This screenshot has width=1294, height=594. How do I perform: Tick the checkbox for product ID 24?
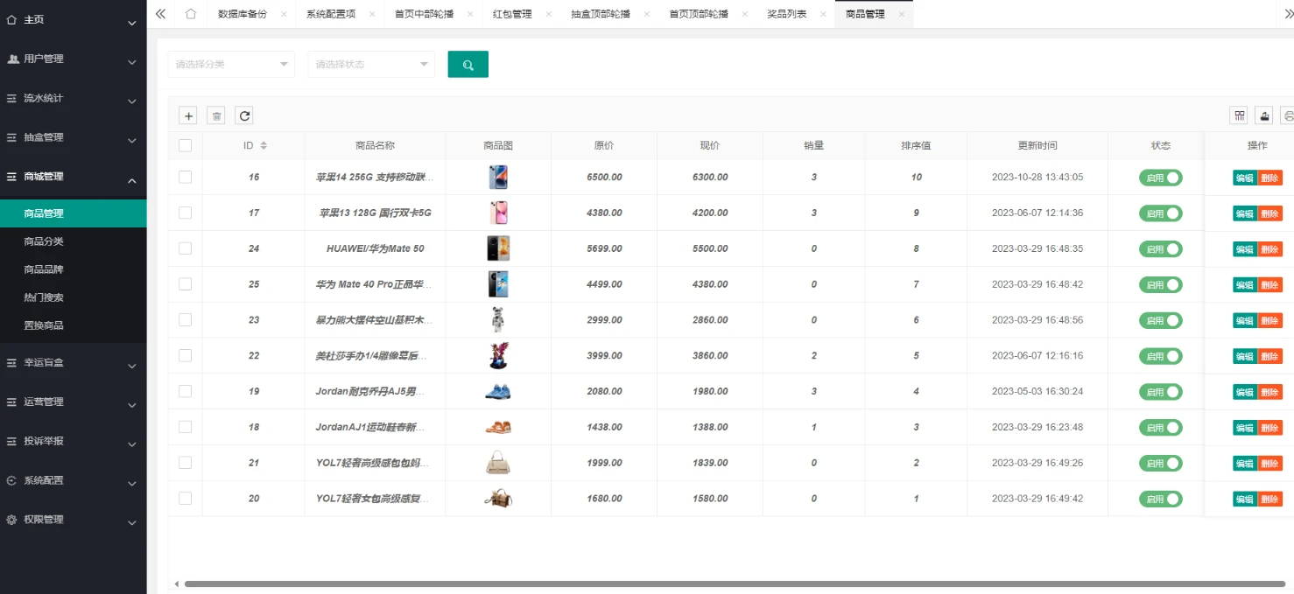coord(185,248)
